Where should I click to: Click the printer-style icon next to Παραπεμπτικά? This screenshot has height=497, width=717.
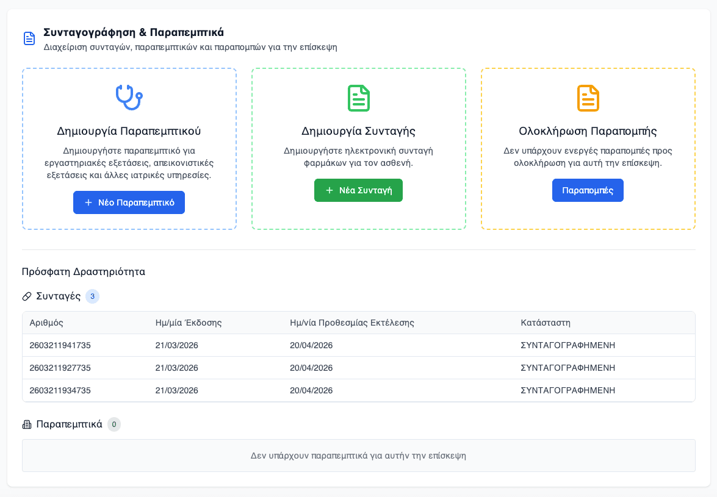[27, 424]
